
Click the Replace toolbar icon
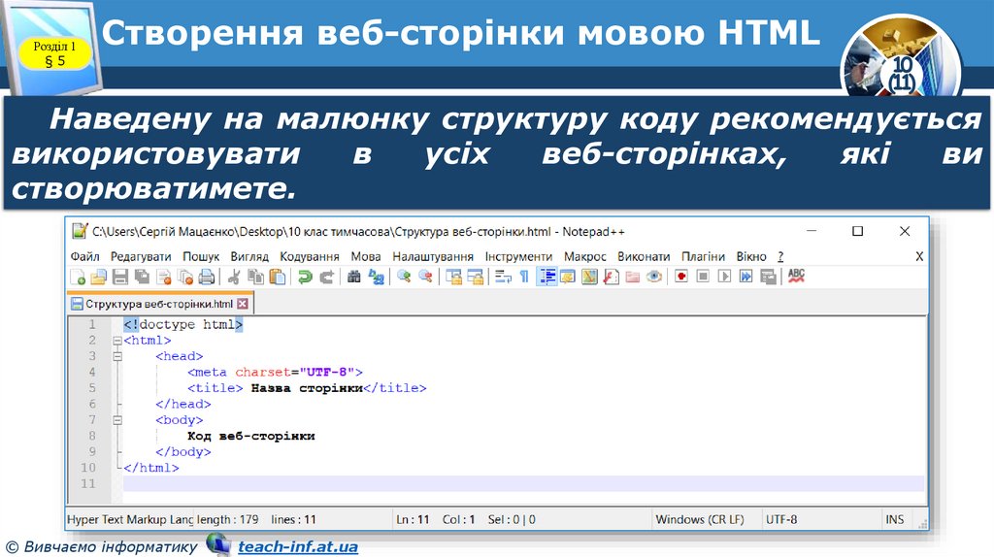point(377,277)
